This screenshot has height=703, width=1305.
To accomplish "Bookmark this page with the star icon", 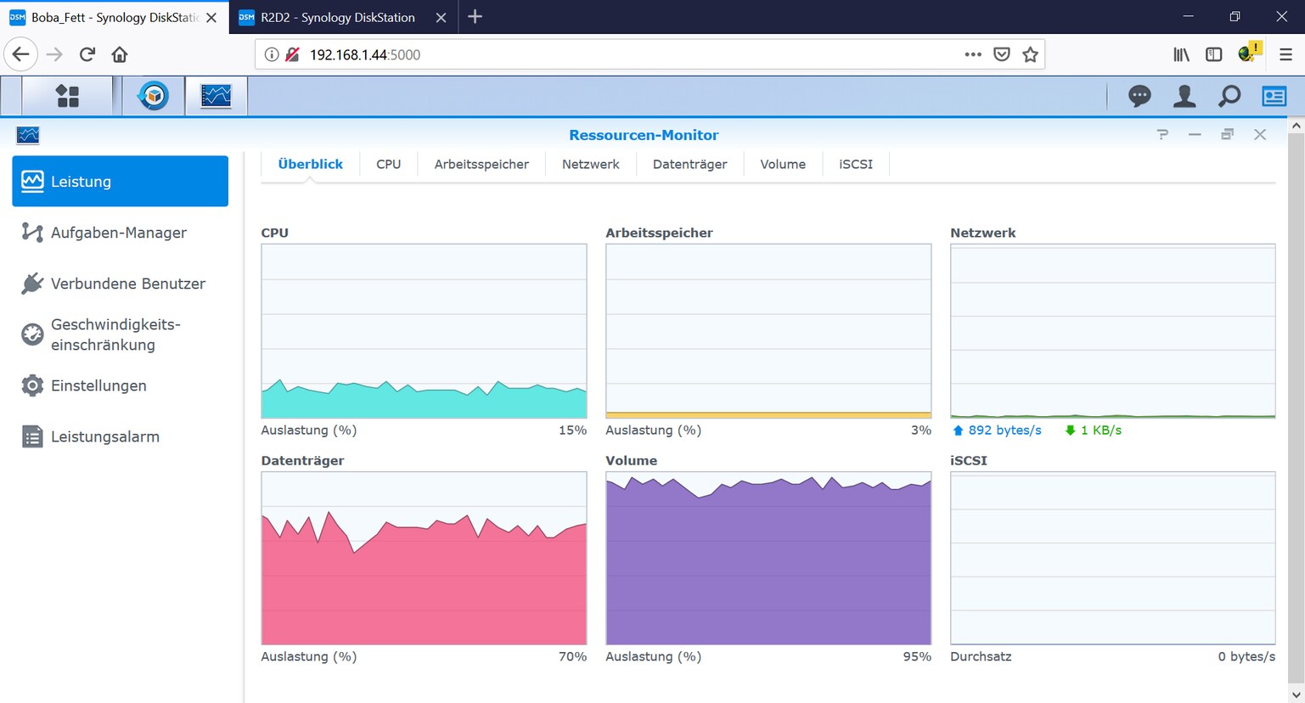I will point(1030,54).
